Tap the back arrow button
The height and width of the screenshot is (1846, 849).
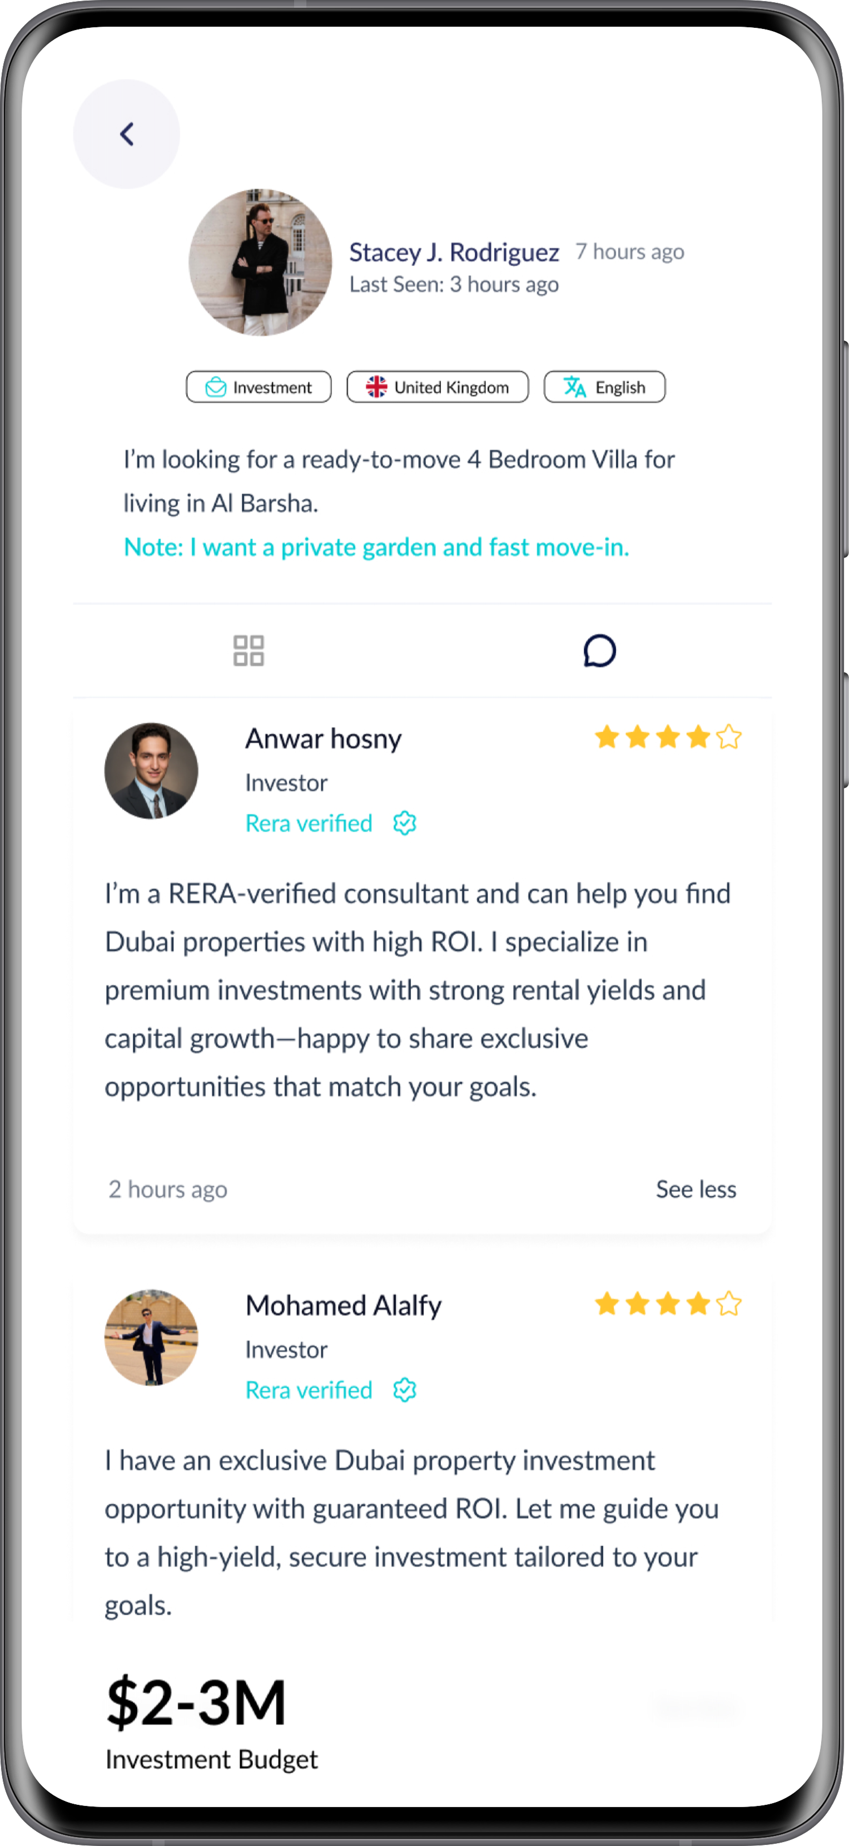pyautogui.click(x=127, y=134)
